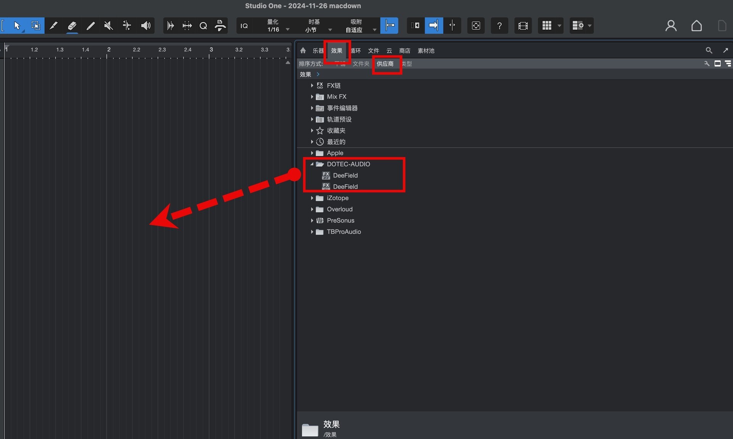Click the Start page house icon
733x439 pixels.
tap(696, 26)
